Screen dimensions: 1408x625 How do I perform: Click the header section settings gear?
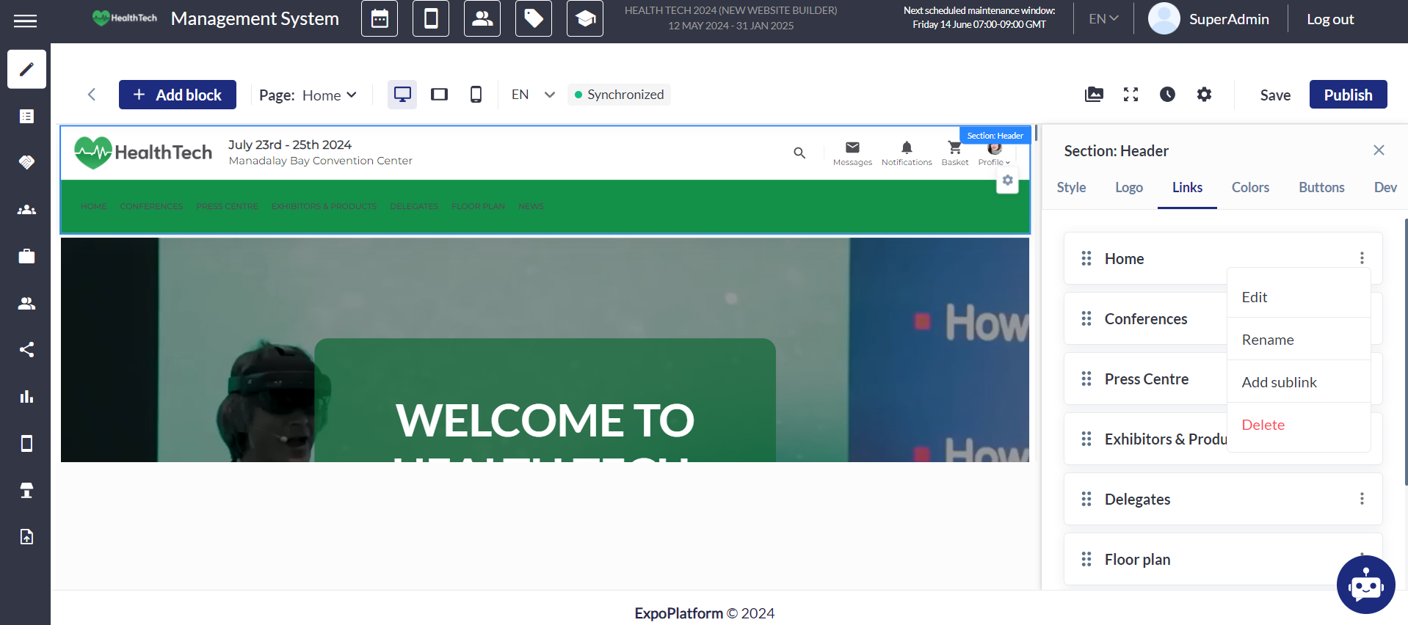click(1007, 180)
